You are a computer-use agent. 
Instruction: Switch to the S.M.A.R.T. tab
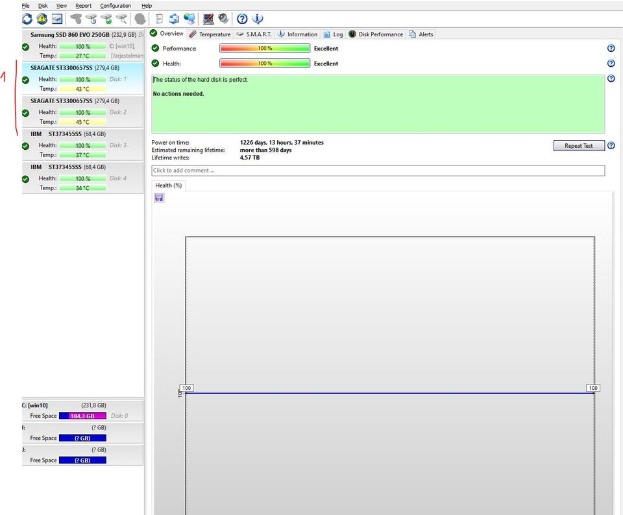pos(254,34)
